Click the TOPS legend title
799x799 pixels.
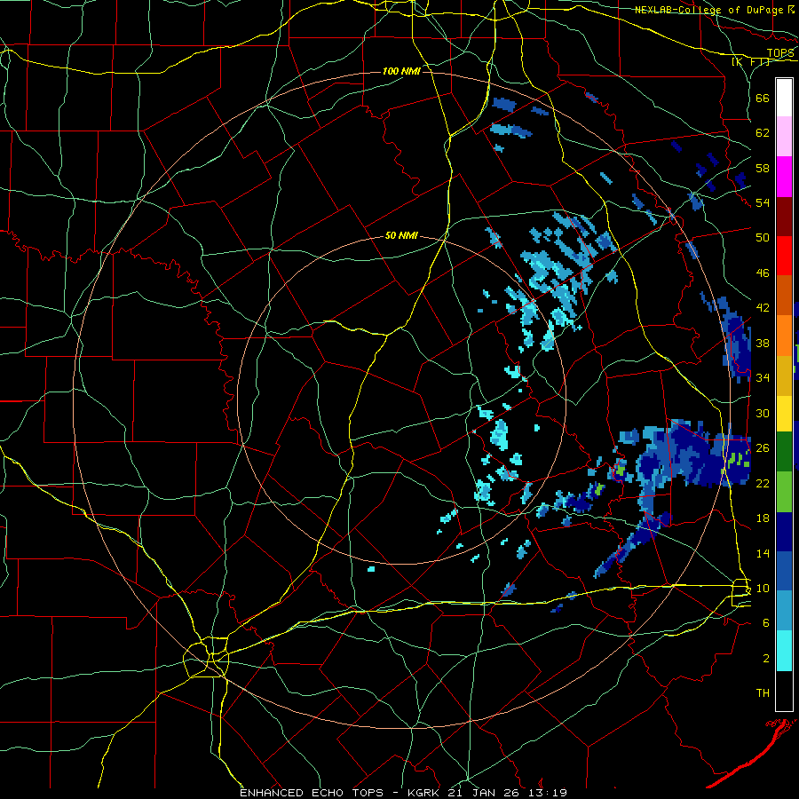[780, 52]
